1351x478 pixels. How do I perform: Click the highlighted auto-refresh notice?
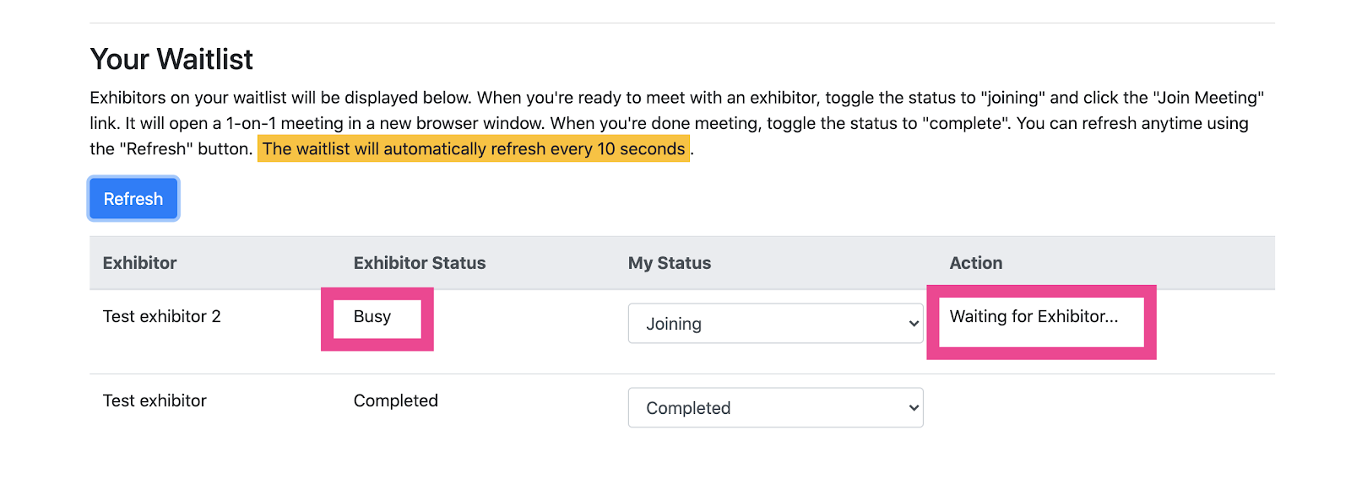coord(474,149)
